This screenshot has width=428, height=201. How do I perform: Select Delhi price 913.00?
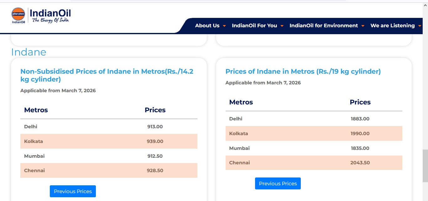click(x=155, y=127)
